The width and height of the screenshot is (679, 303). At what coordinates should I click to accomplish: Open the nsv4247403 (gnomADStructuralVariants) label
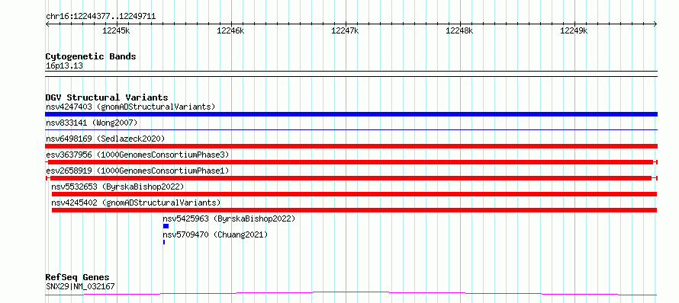pos(130,107)
